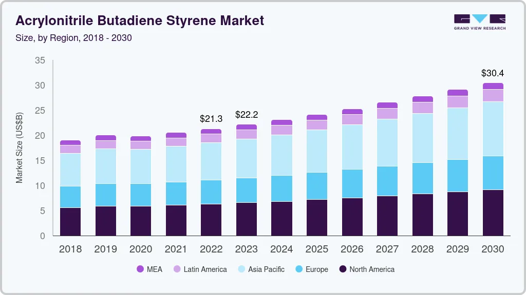Expand the 2030 bar details

tap(493, 159)
